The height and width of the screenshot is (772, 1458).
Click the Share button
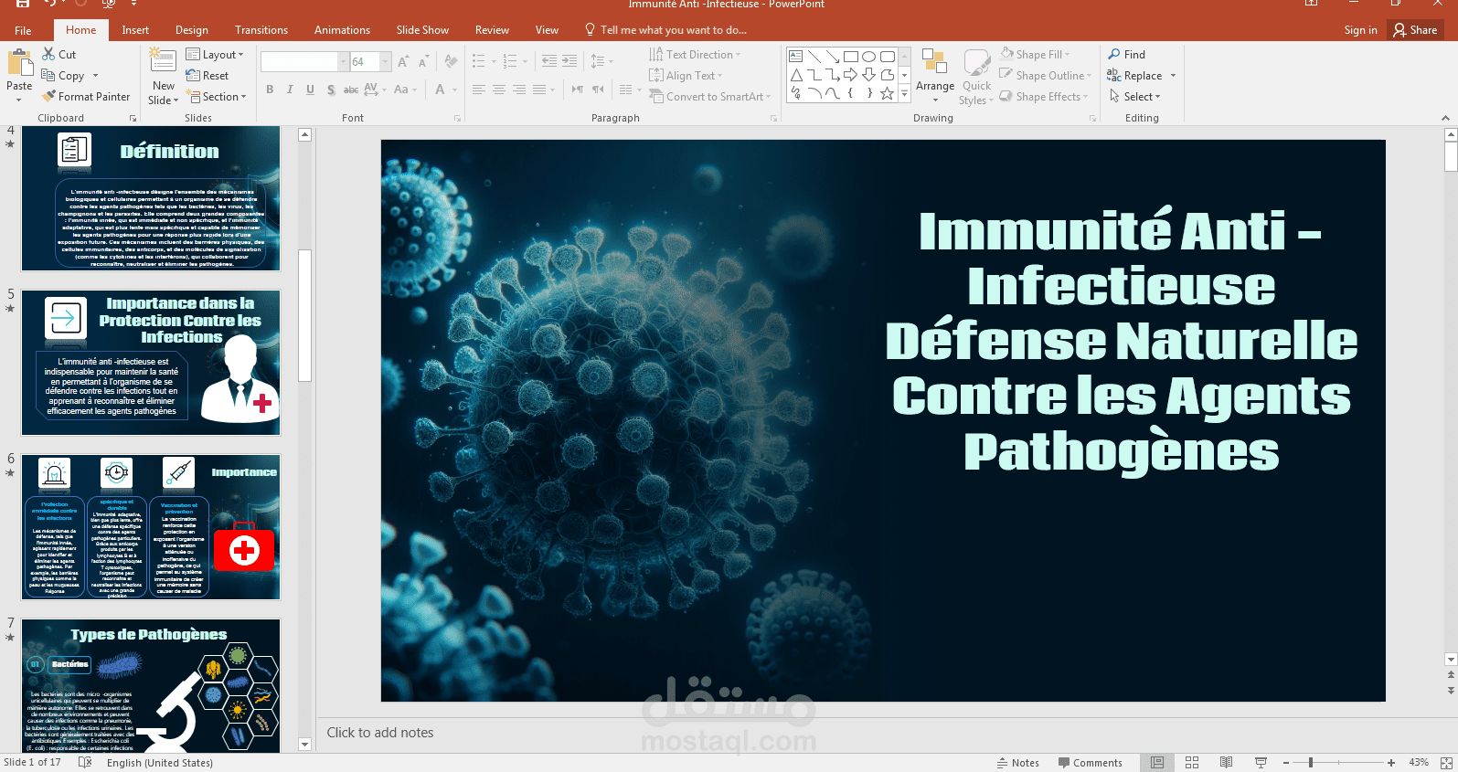pyautogui.click(x=1415, y=30)
